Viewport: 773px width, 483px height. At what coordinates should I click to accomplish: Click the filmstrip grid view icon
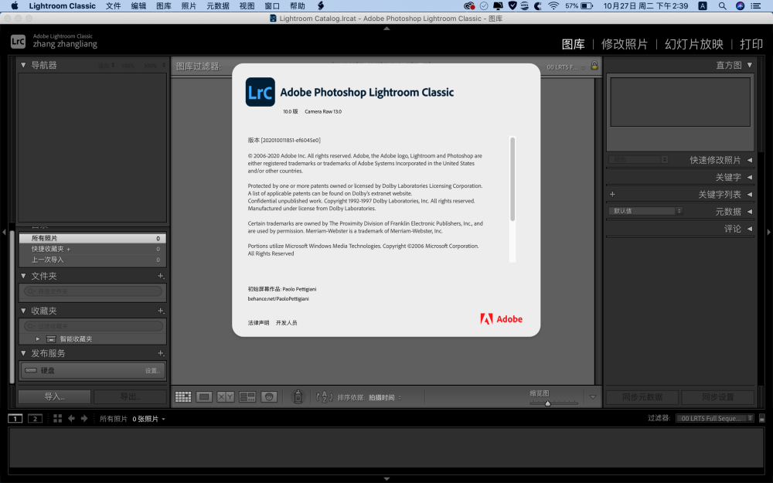click(x=58, y=418)
